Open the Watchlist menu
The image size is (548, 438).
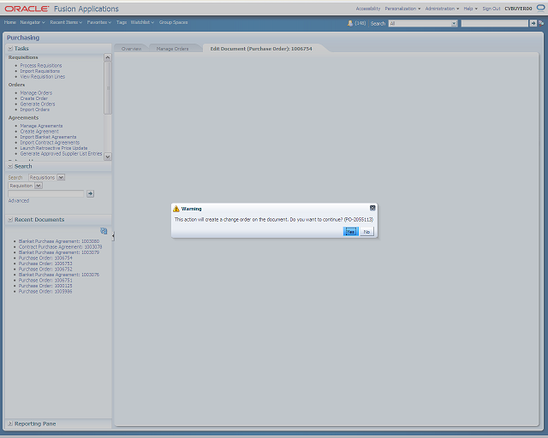142,22
